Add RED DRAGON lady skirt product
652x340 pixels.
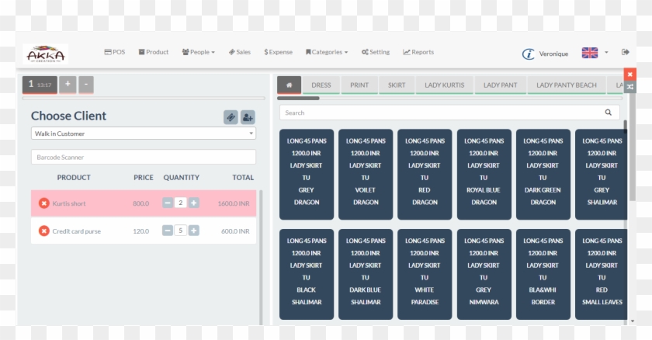coord(425,174)
